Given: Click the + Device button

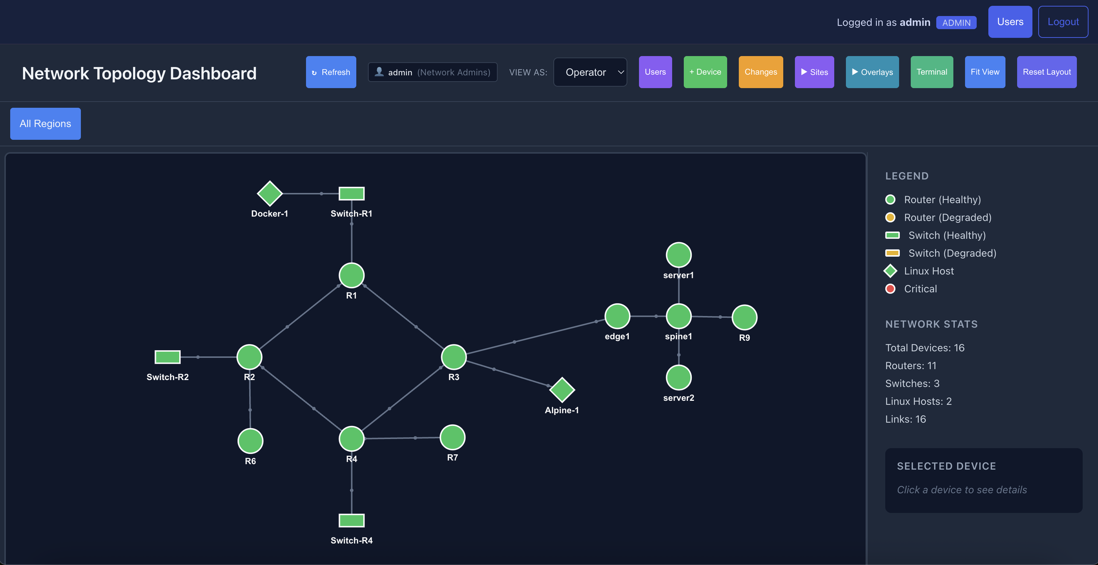Looking at the screenshot, I should [704, 72].
